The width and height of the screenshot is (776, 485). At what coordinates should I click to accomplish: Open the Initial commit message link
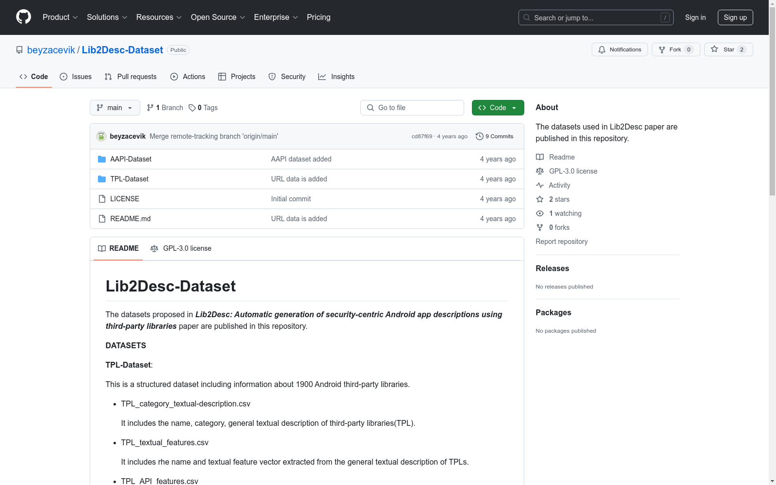[291, 199]
